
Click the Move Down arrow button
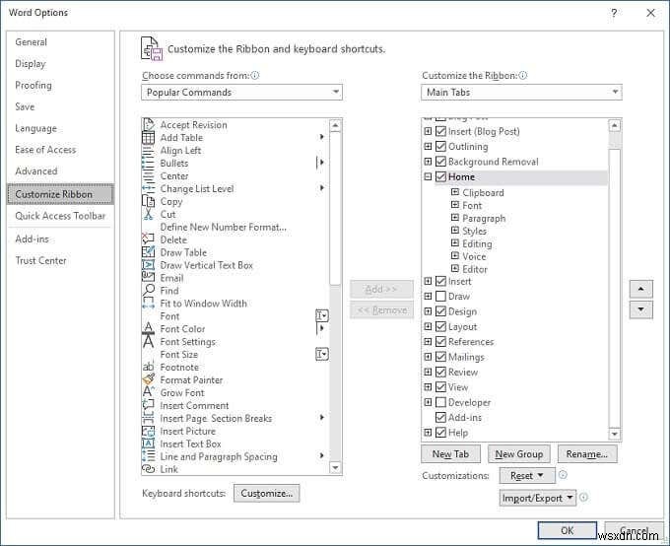coord(641,309)
